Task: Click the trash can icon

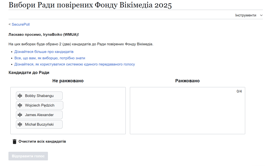Action: (15, 141)
